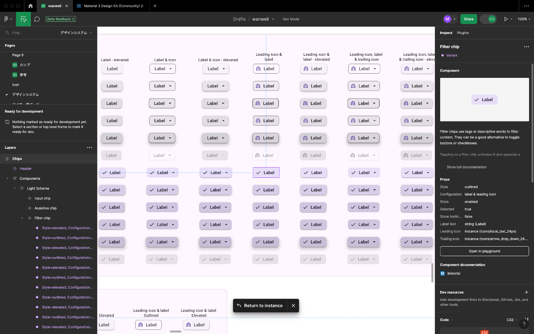Click the Input chip component-set icon
This screenshot has height=334, width=534.
pyautogui.click(x=30, y=198)
